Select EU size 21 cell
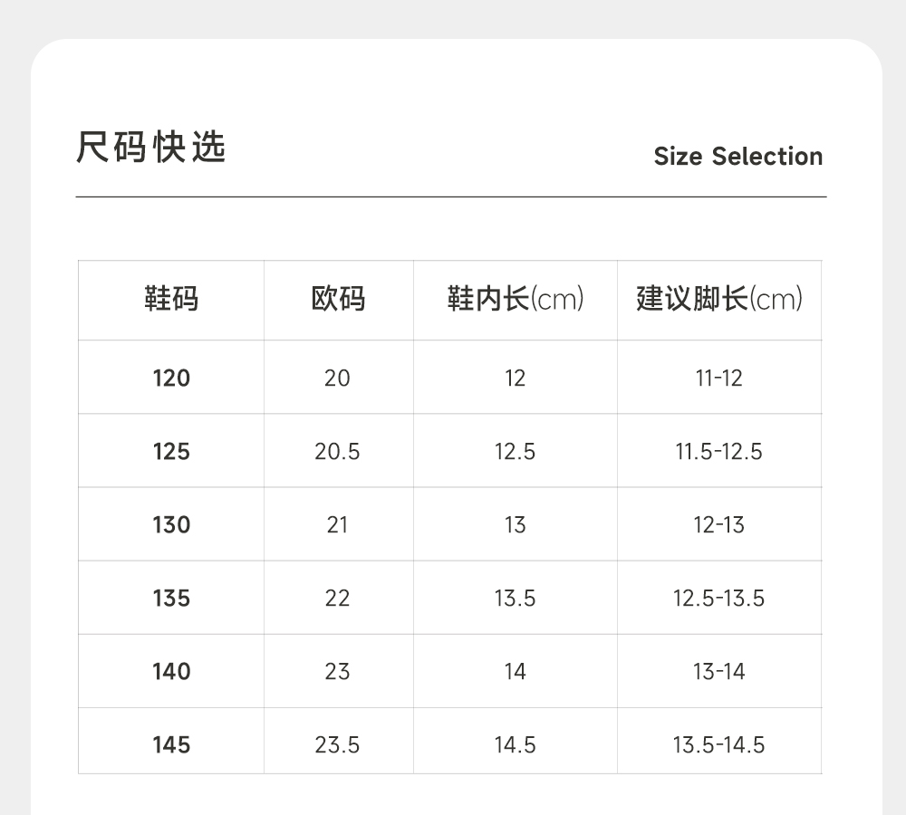906x815 pixels. (337, 524)
